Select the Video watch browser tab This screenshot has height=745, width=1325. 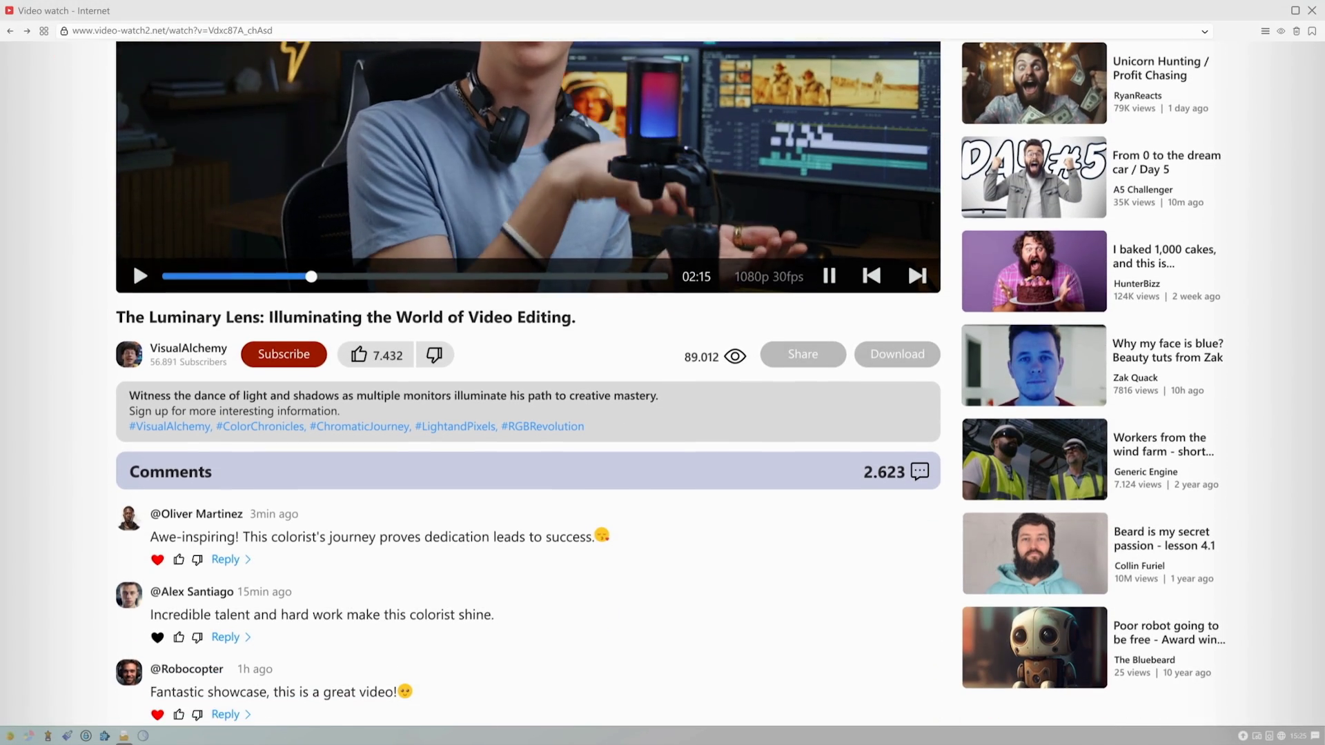(x=59, y=10)
